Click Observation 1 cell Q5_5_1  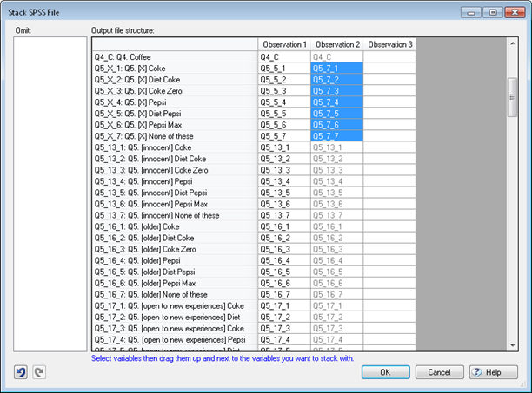284,69
